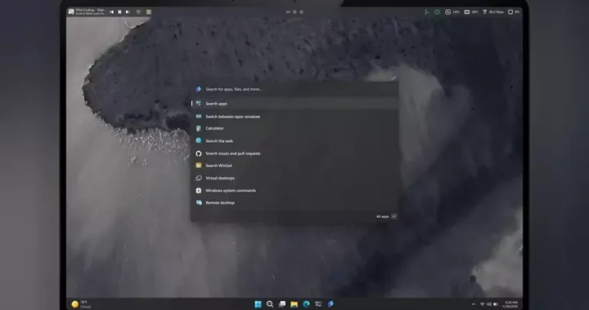Click the All apps button
This screenshot has height=310, width=589.
(386, 216)
